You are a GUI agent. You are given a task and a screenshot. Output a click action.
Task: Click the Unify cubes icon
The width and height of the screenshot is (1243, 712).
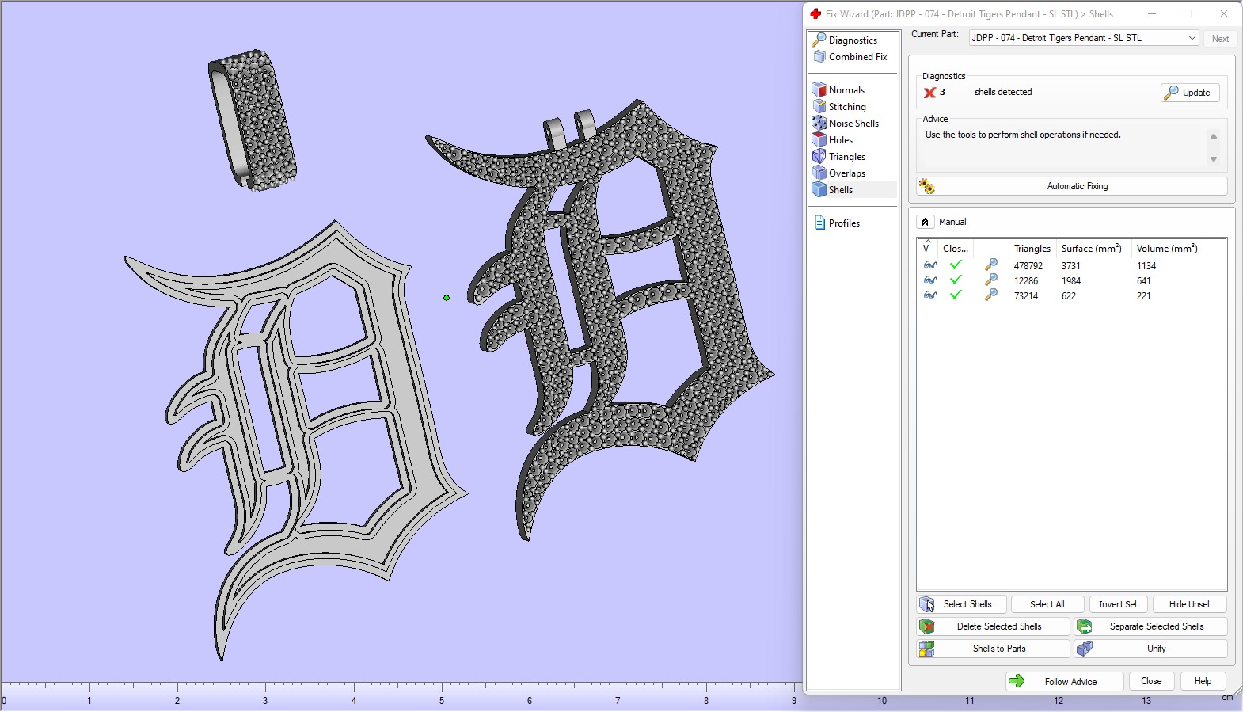coord(1085,649)
